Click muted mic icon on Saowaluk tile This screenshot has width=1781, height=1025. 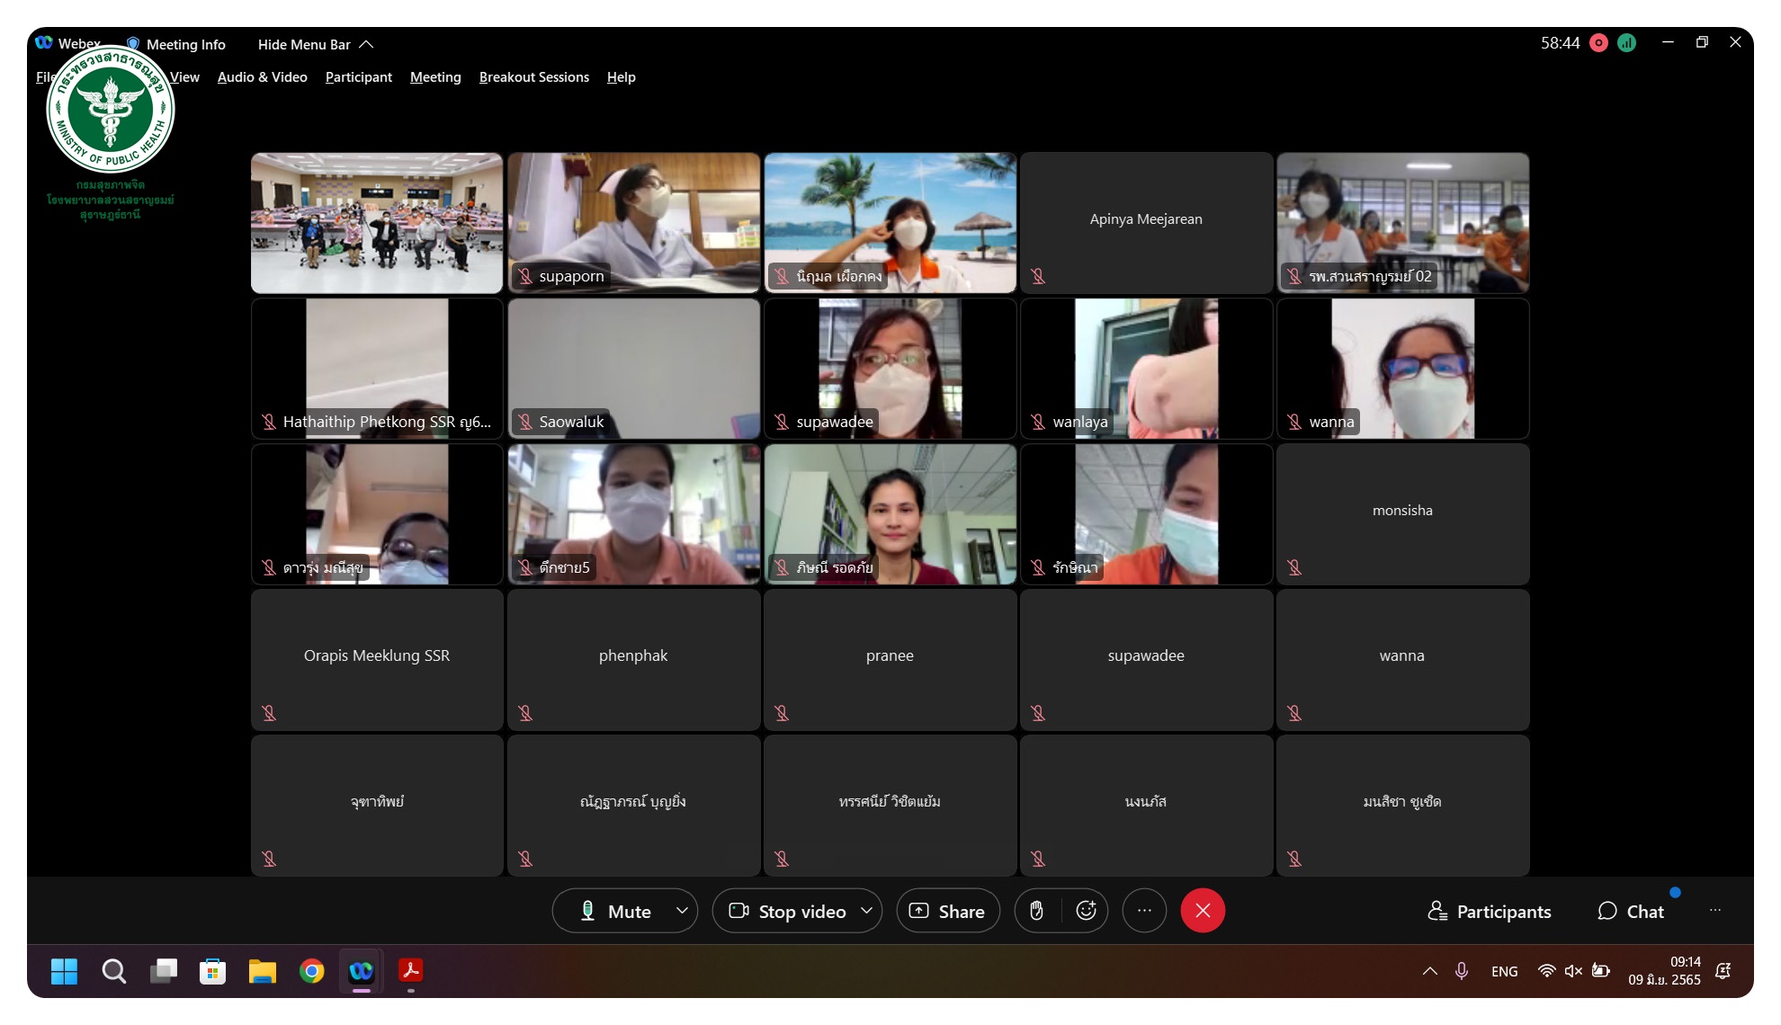tap(525, 422)
